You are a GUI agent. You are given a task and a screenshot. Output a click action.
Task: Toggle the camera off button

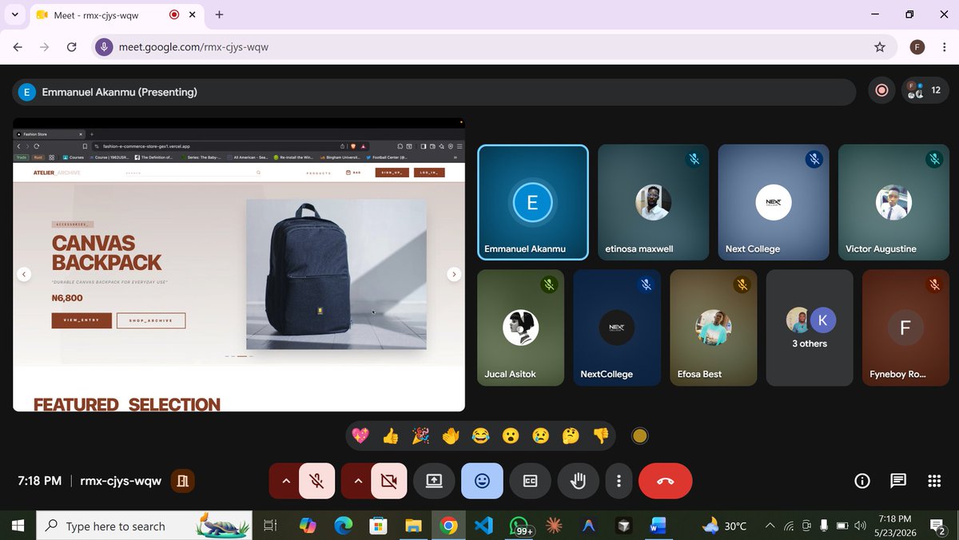(388, 481)
